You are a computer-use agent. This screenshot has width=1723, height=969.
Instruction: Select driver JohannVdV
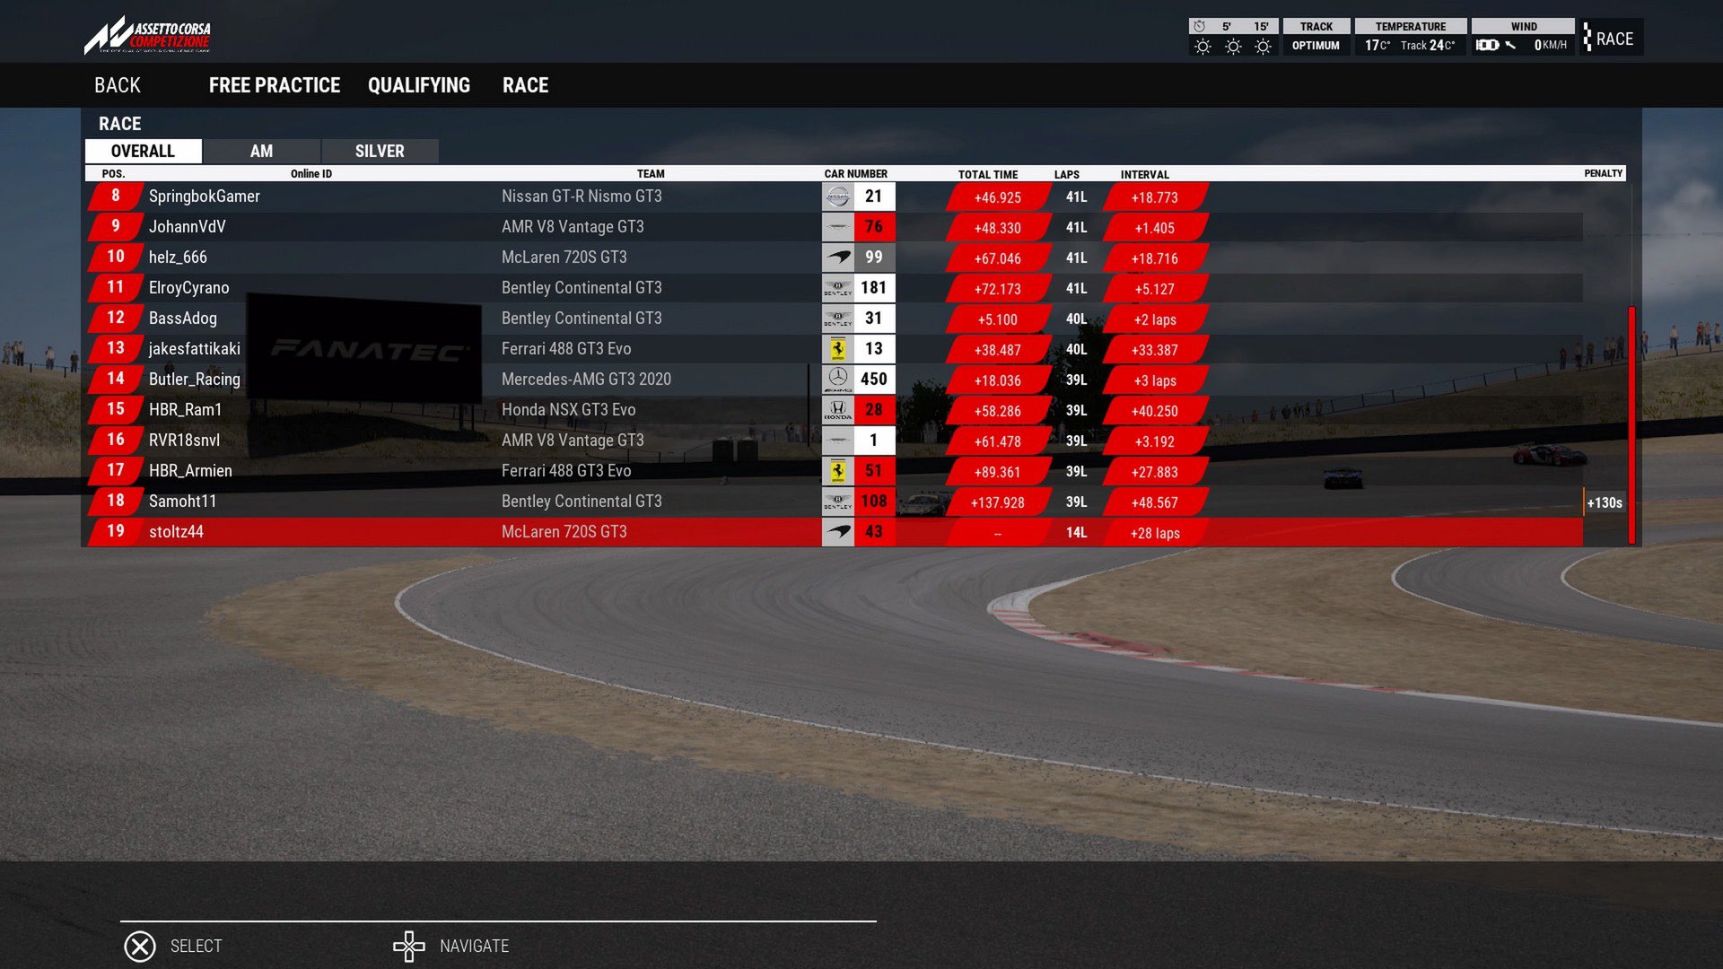click(835, 227)
